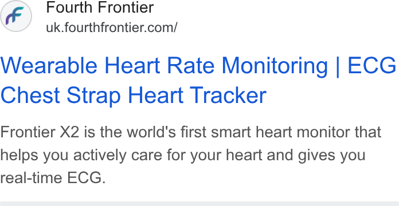Click the phrase actively care in the snippet
This screenshot has height=206, width=399.
coord(118,155)
